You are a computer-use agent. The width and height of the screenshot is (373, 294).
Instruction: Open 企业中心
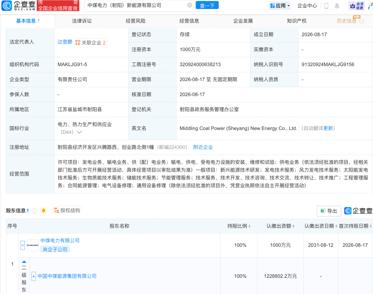(307, 6)
